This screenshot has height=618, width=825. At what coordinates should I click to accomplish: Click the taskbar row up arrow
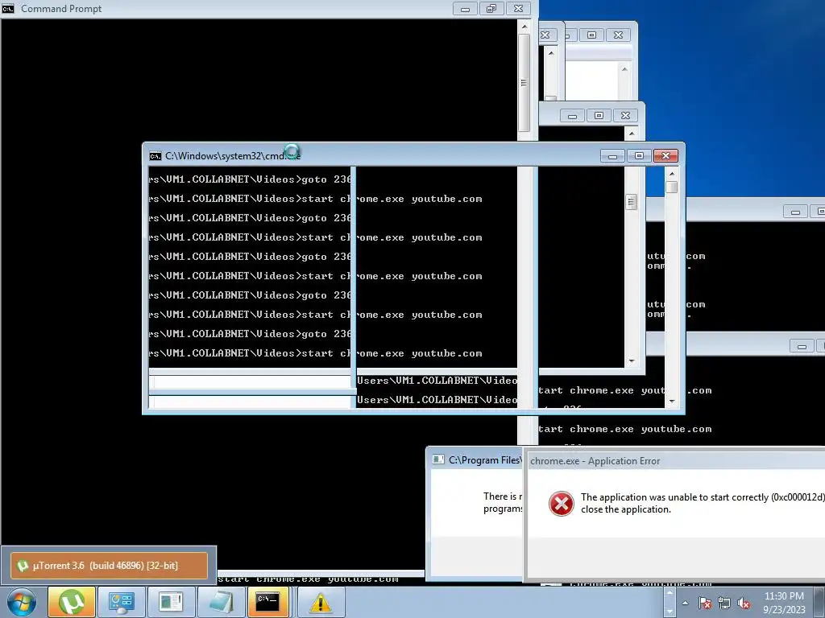pos(670,594)
